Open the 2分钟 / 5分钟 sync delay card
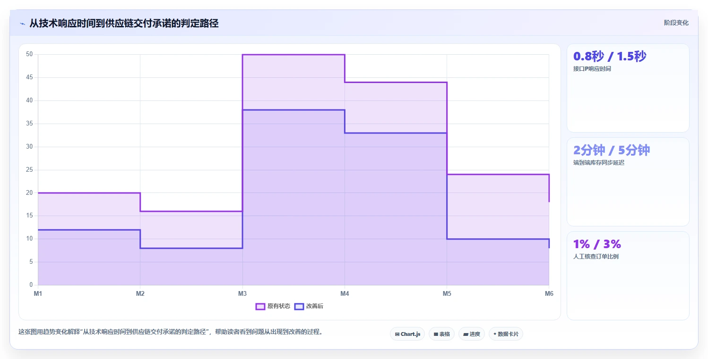The image size is (708, 359). pos(628,182)
